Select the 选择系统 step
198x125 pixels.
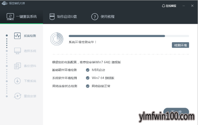pos(25,51)
